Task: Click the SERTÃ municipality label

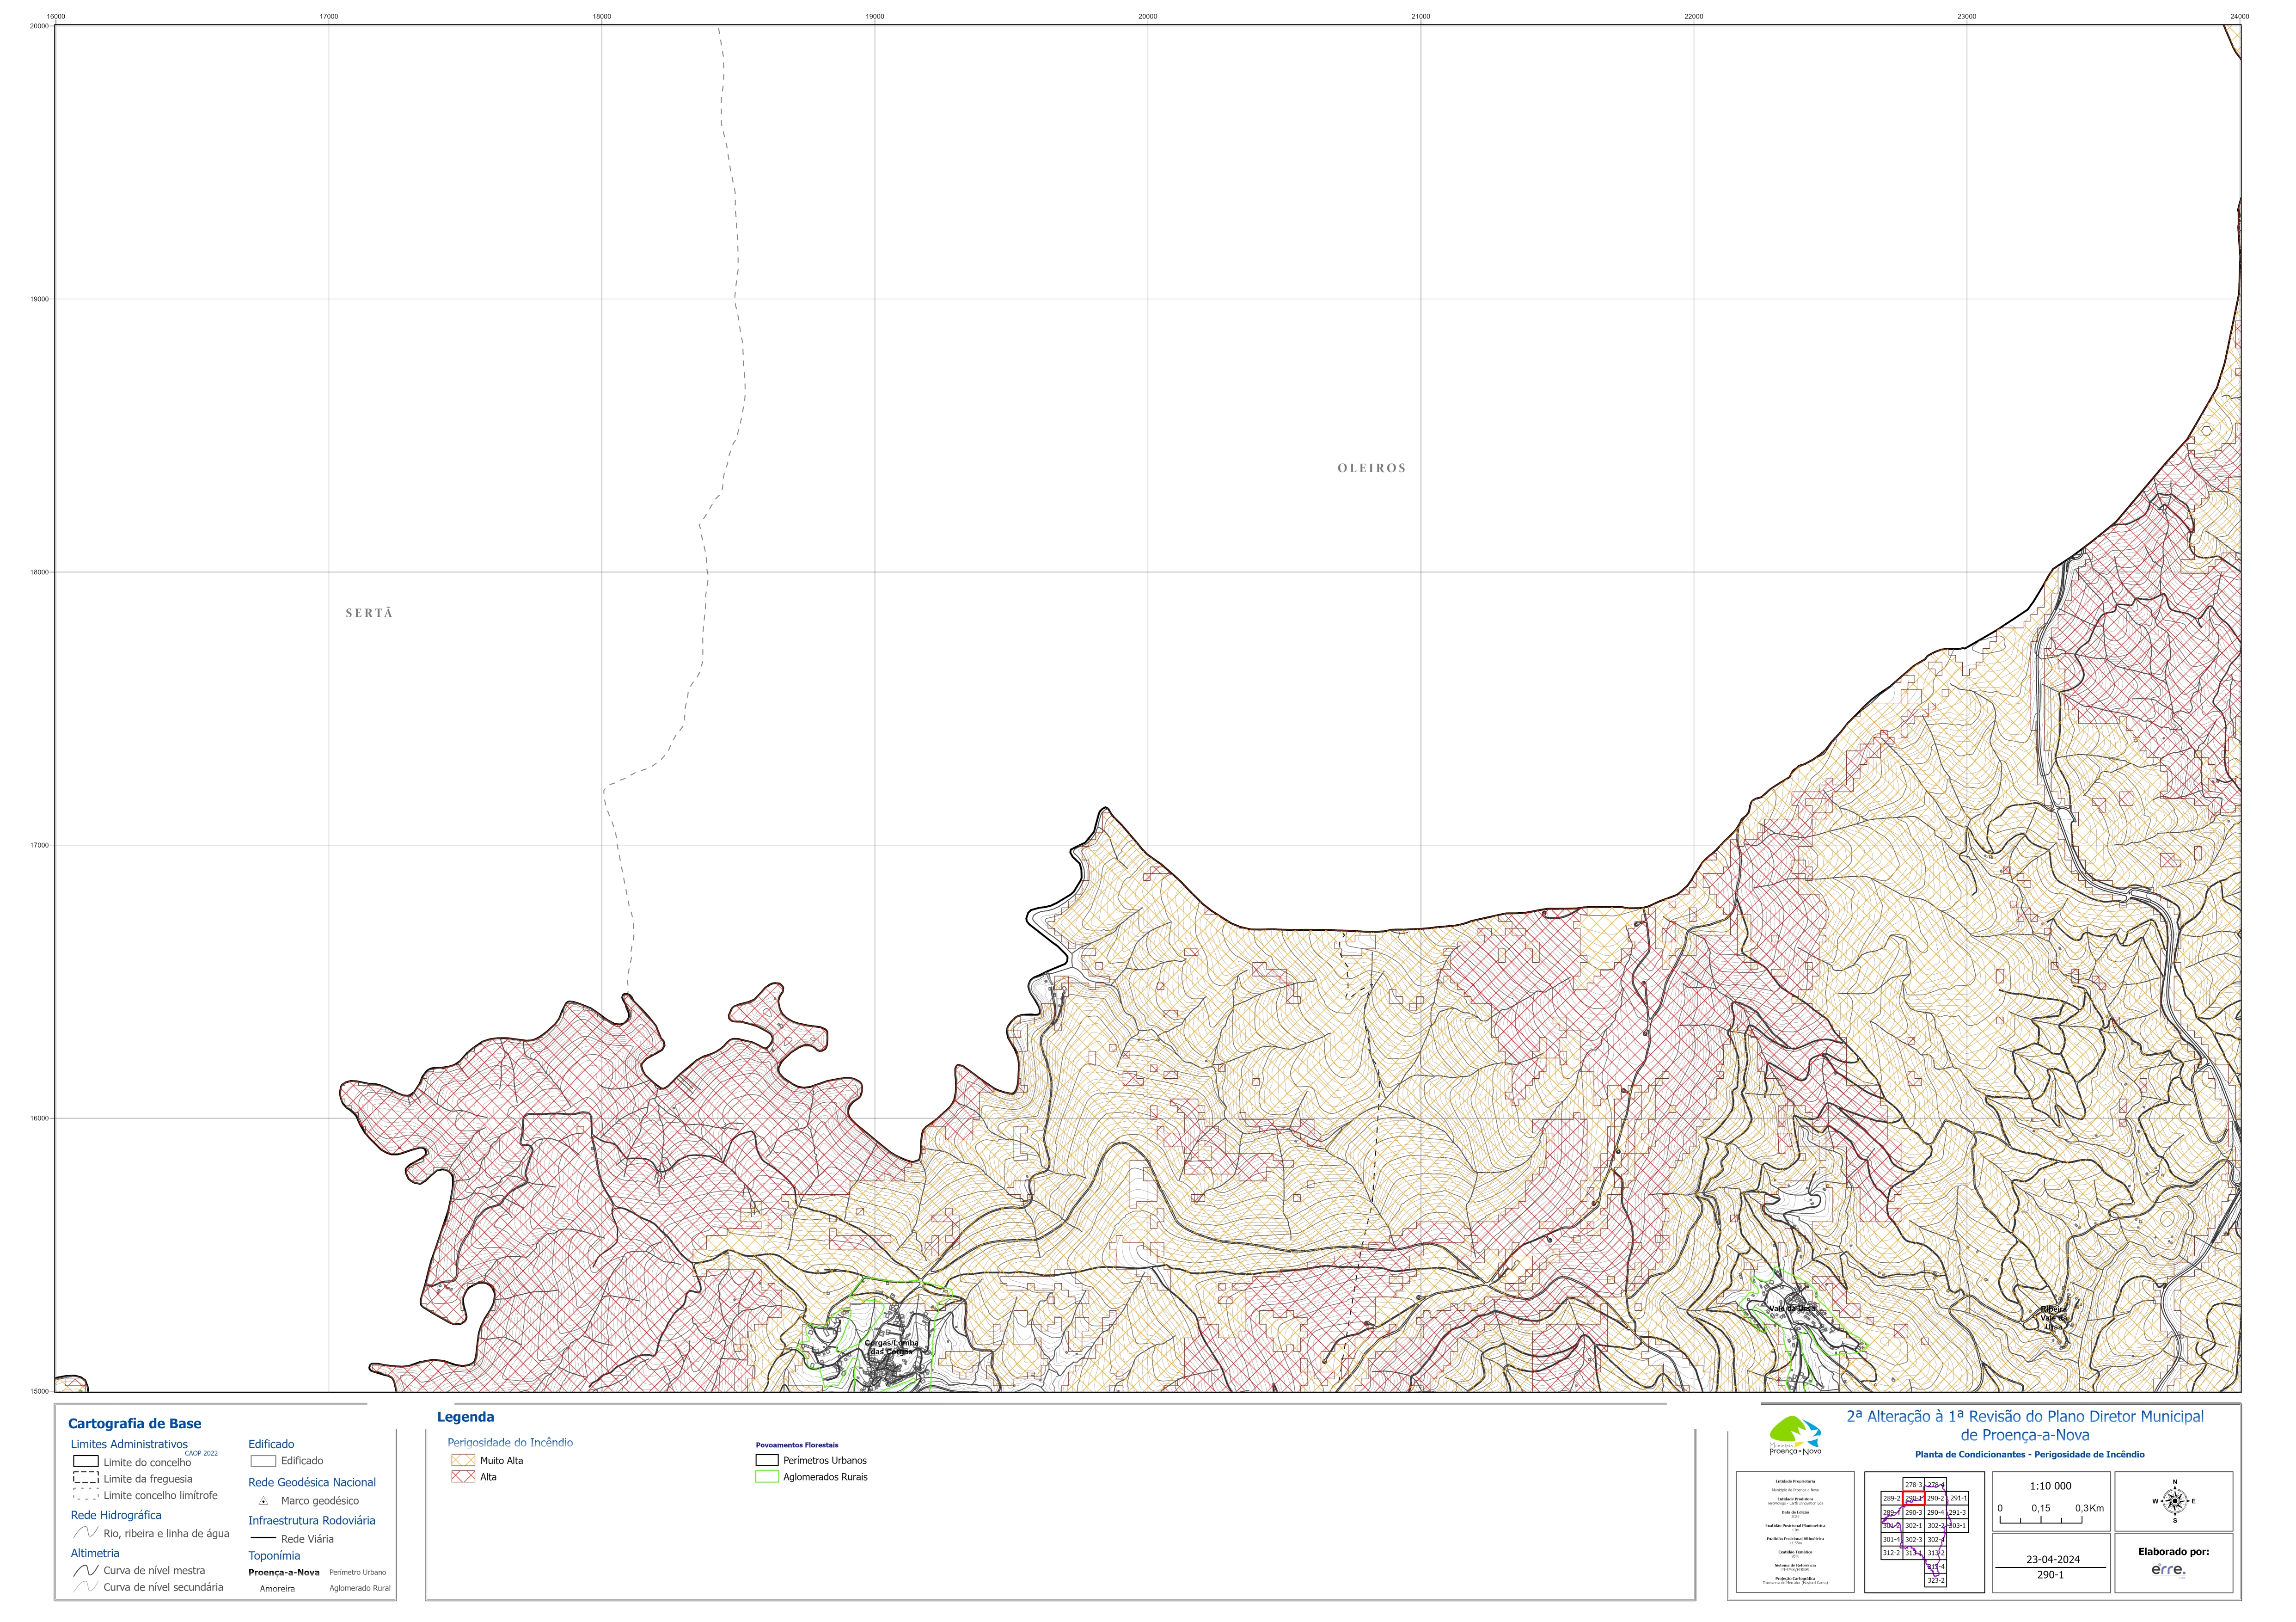Action: pos(369,613)
